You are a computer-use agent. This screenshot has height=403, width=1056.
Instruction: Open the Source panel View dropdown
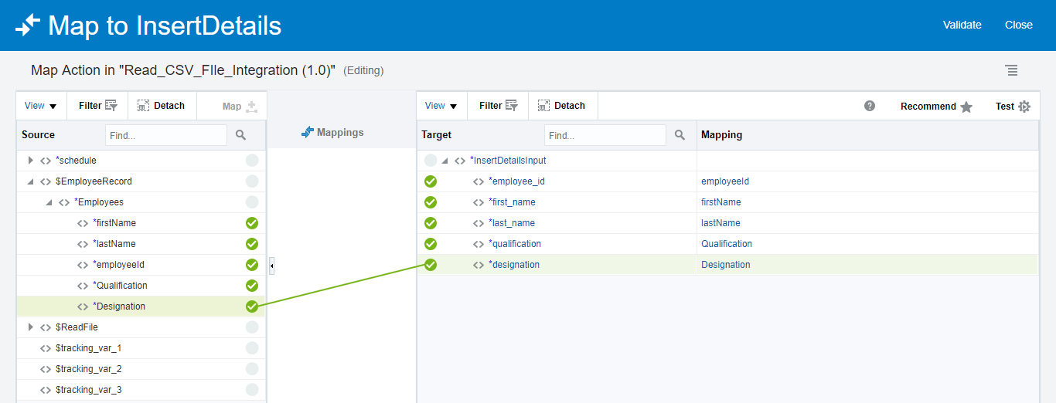[x=41, y=106]
